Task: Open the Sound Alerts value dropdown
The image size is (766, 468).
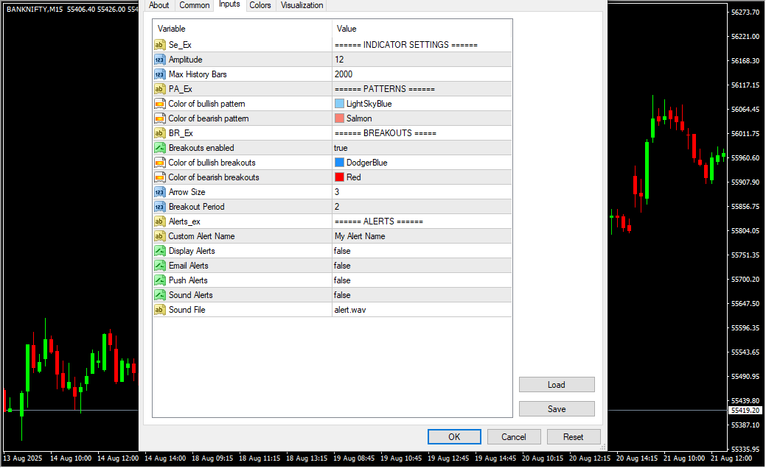Action: coord(420,295)
